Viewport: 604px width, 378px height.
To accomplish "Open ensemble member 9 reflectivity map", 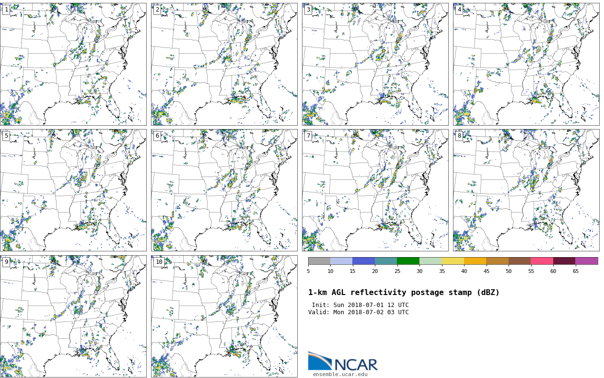I will tap(73, 316).
